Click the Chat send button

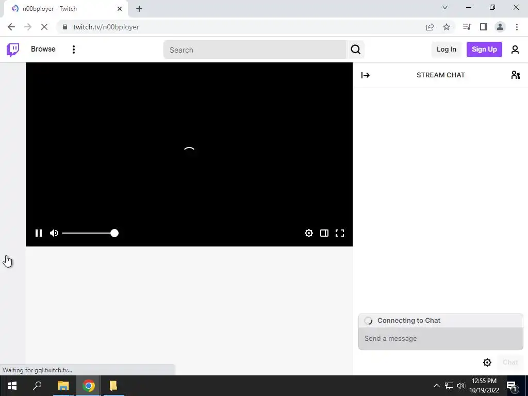click(510, 362)
